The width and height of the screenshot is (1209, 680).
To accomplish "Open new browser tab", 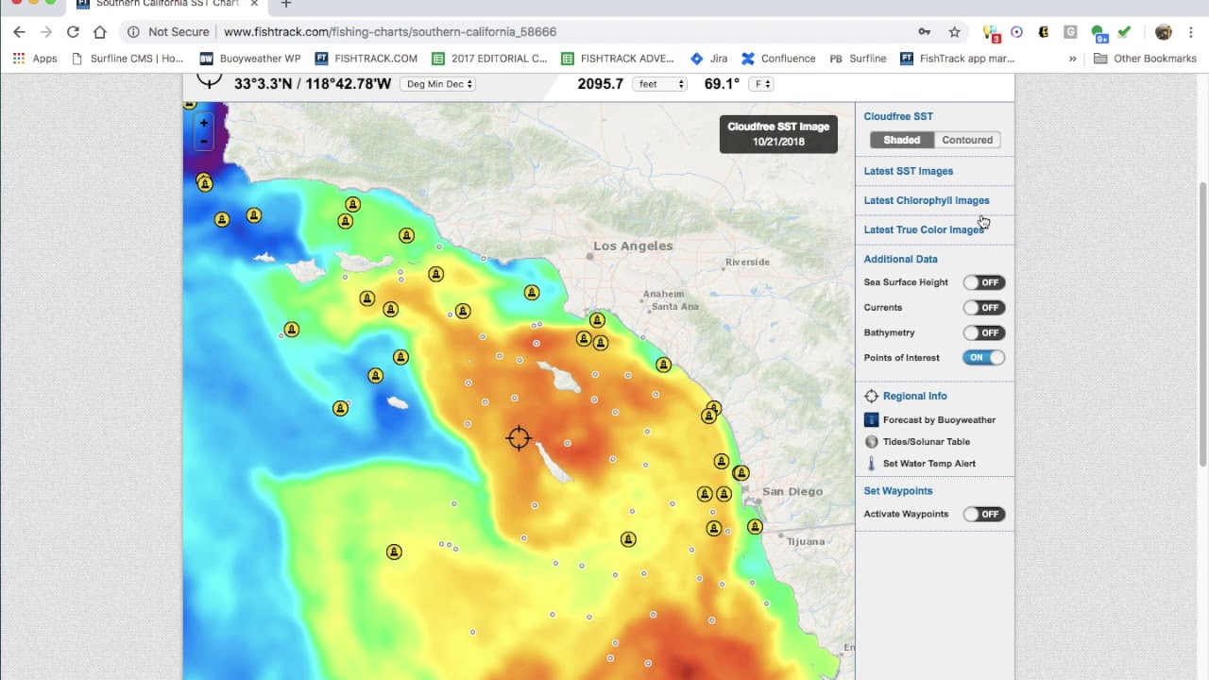I will pyautogui.click(x=286, y=5).
